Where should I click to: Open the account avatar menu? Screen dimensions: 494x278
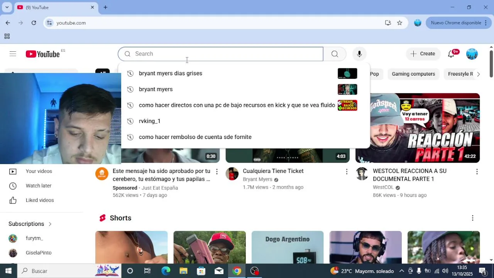click(x=472, y=54)
